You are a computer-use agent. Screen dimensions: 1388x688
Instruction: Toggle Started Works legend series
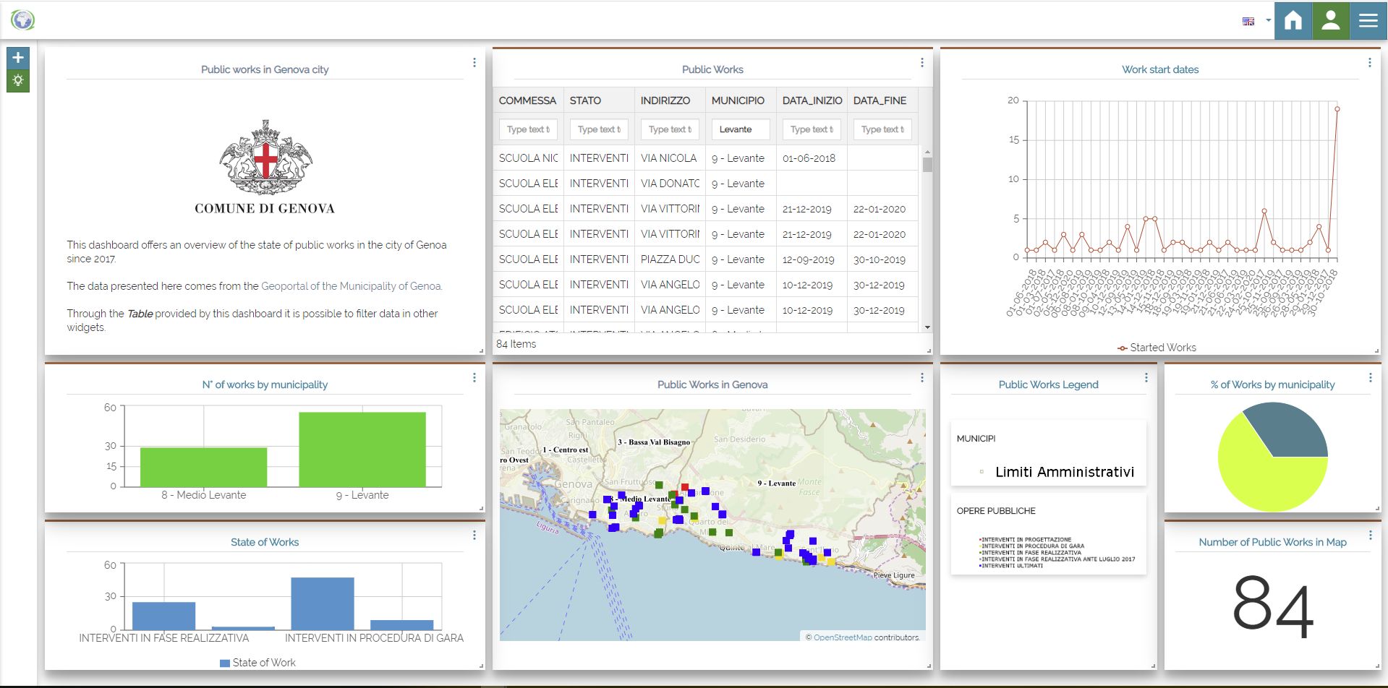coord(1157,348)
